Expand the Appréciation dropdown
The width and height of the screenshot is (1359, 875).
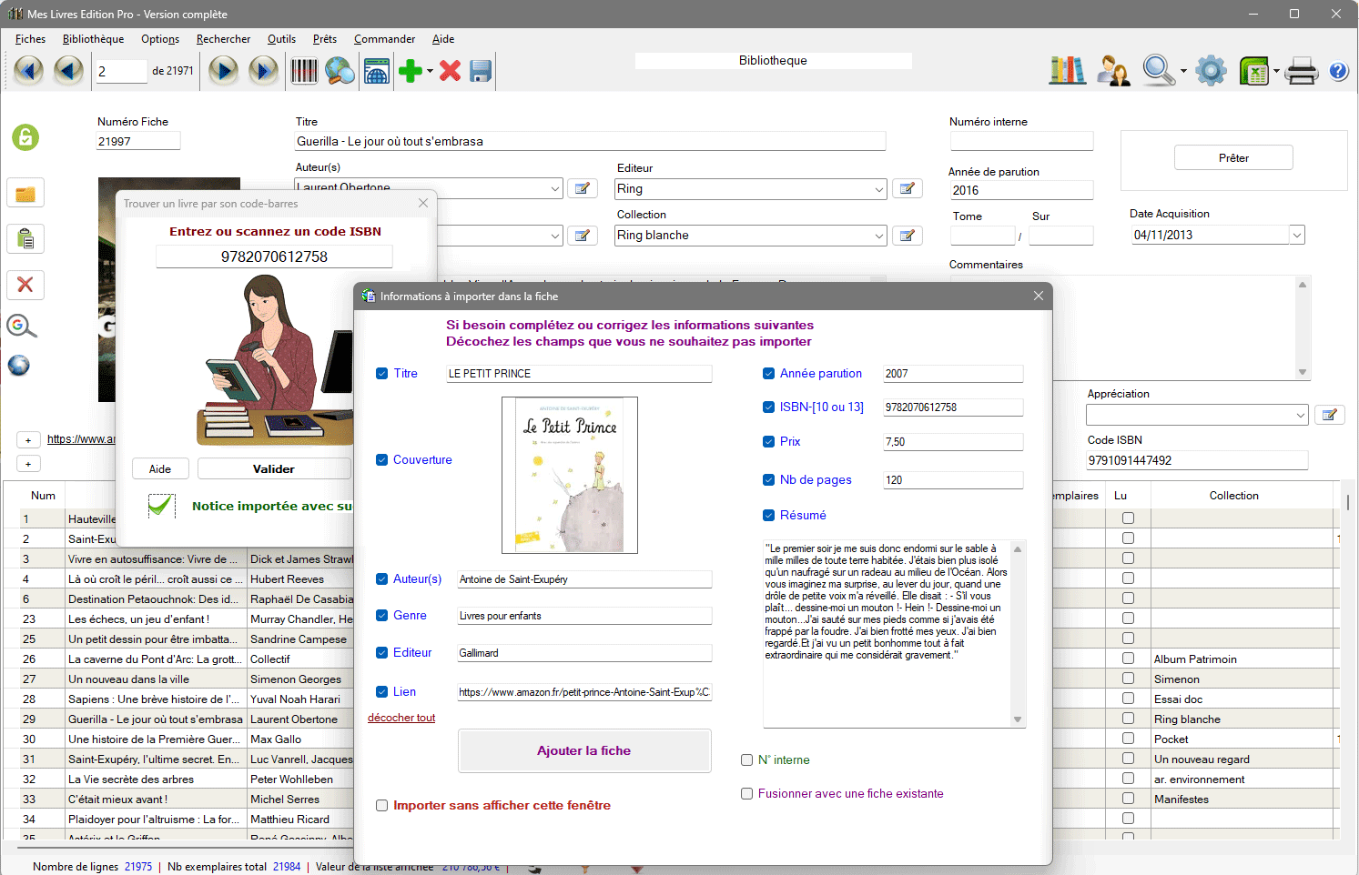tap(1300, 415)
